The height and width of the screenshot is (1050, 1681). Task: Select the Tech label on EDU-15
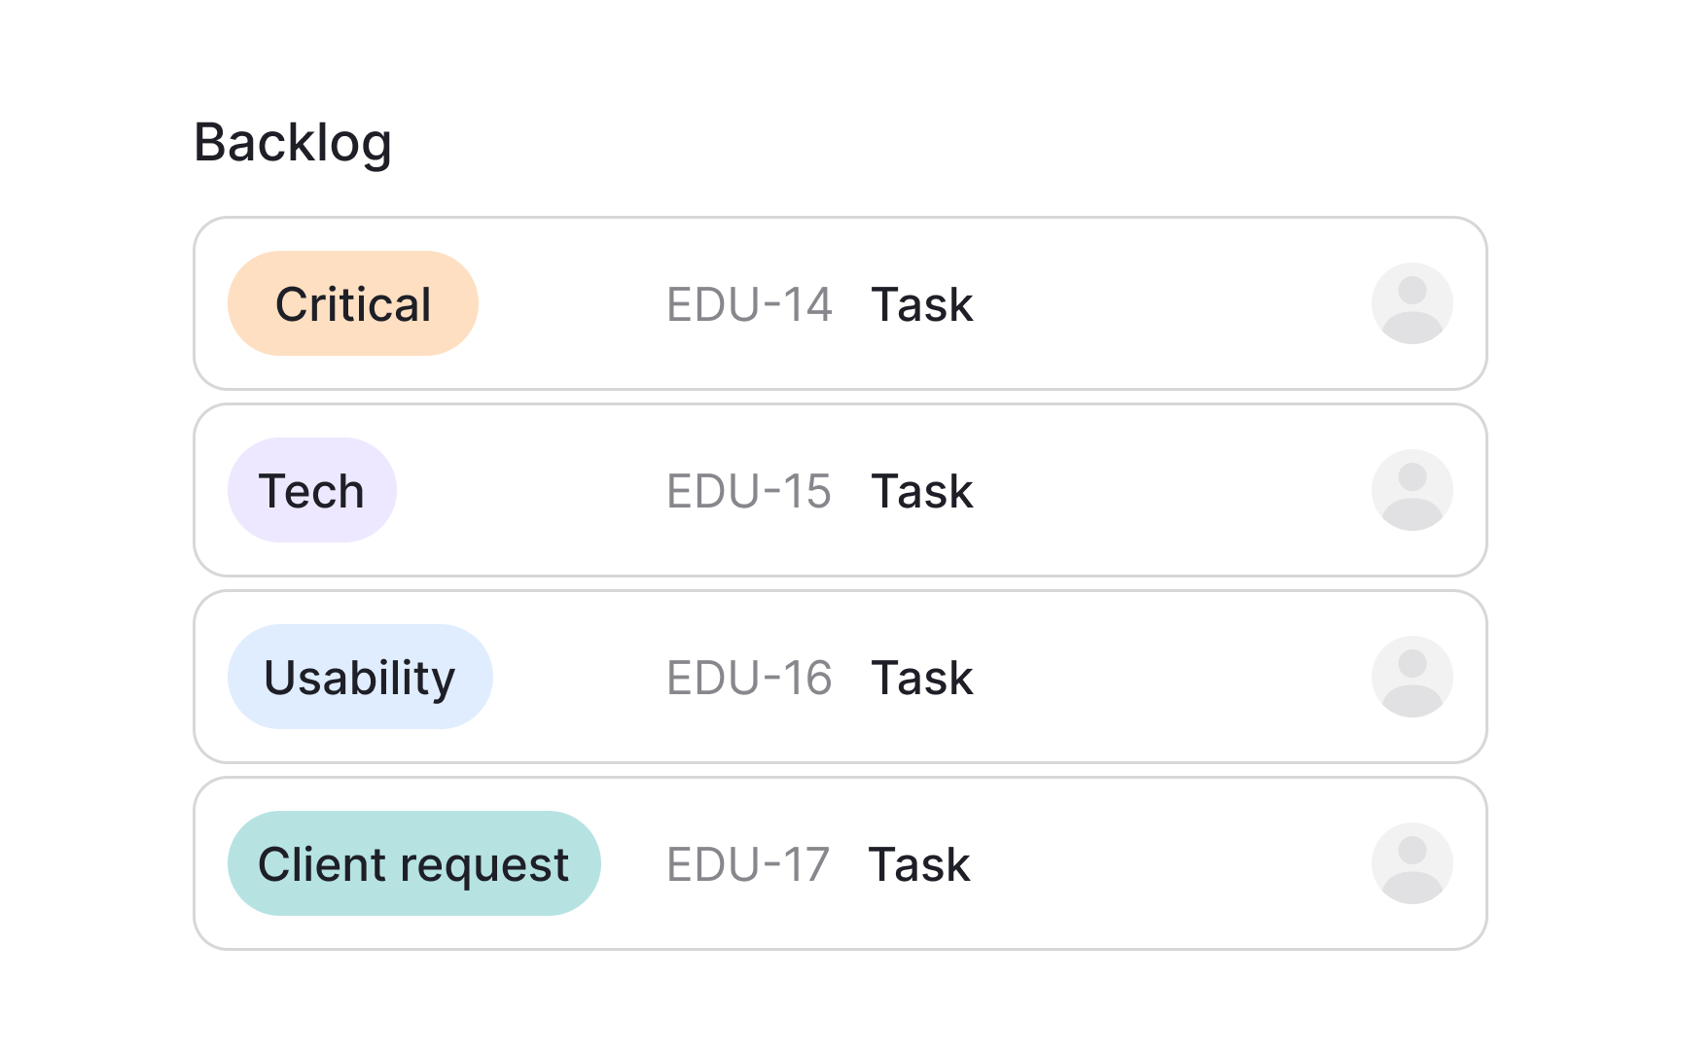311,490
